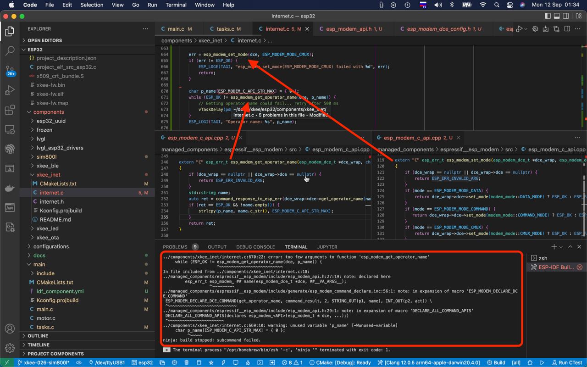Click Run CTest in the status bar
Viewport: 587px width, 367px height.
[567, 362]
